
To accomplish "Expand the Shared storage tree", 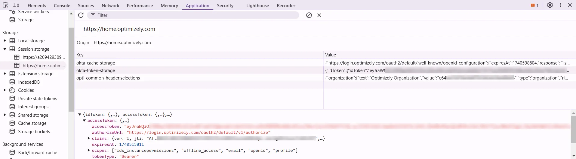I will coord(5,115).
